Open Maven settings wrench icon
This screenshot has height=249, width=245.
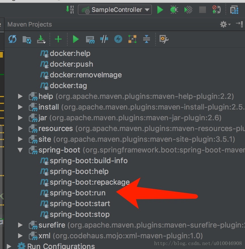click(164, 39)
